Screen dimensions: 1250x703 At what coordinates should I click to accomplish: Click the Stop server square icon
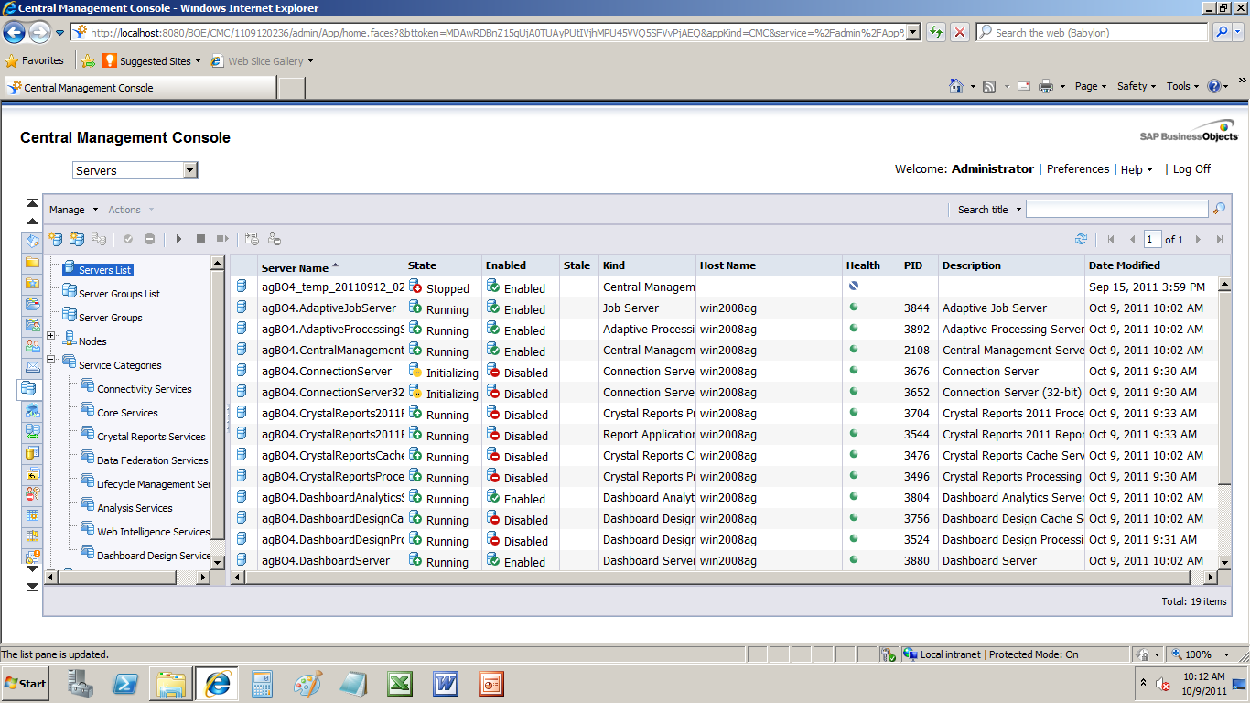coord(200,239)
